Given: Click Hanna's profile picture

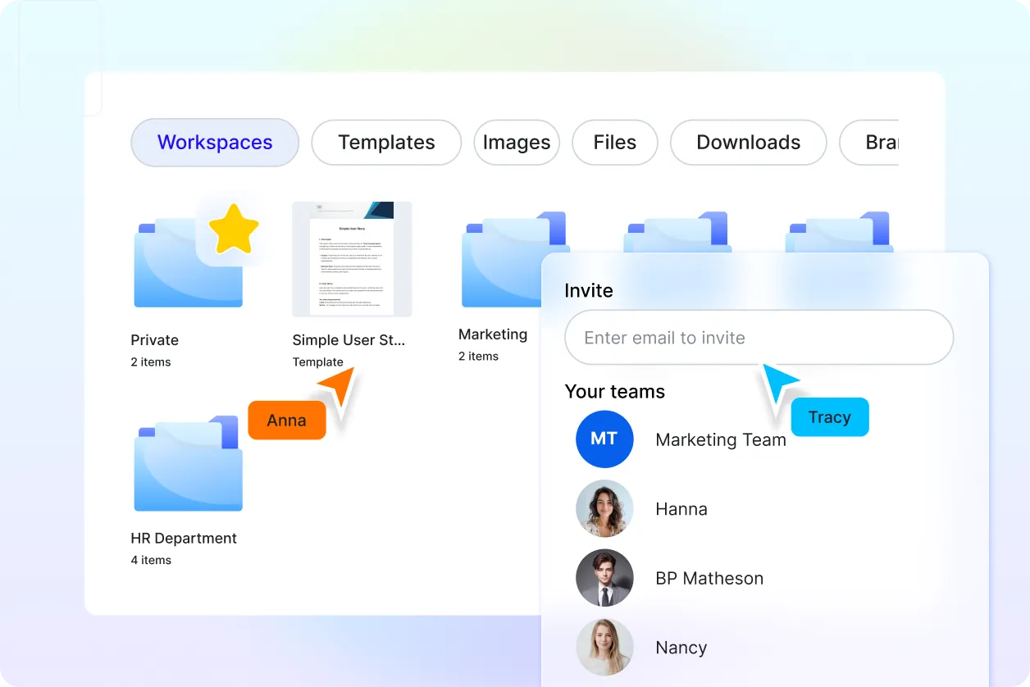Looking at the screenshot, I should 605,508.
